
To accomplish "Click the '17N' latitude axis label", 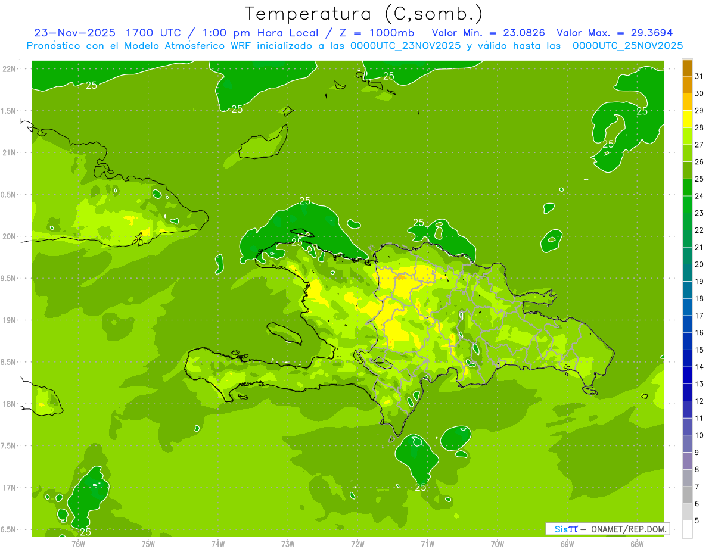I will click(x=10, y=488).
